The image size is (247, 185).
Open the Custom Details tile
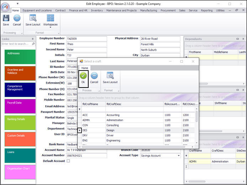click(20, 139)
